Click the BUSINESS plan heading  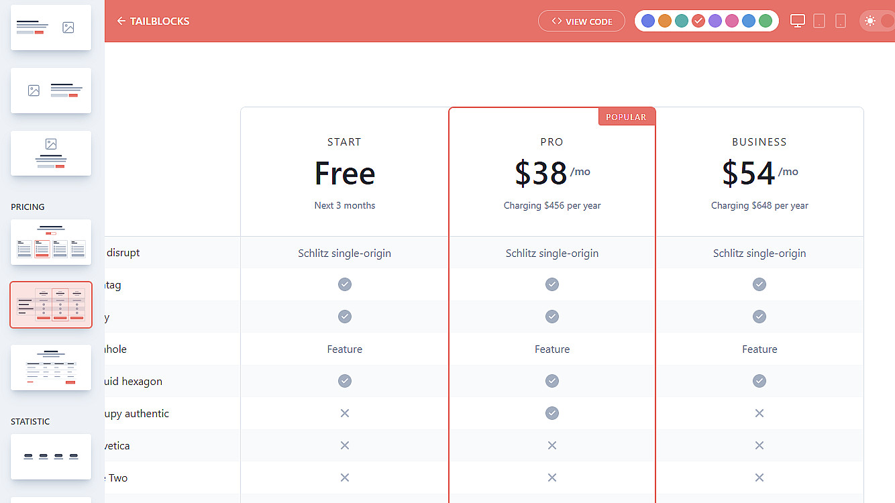[x=759, y=142]
